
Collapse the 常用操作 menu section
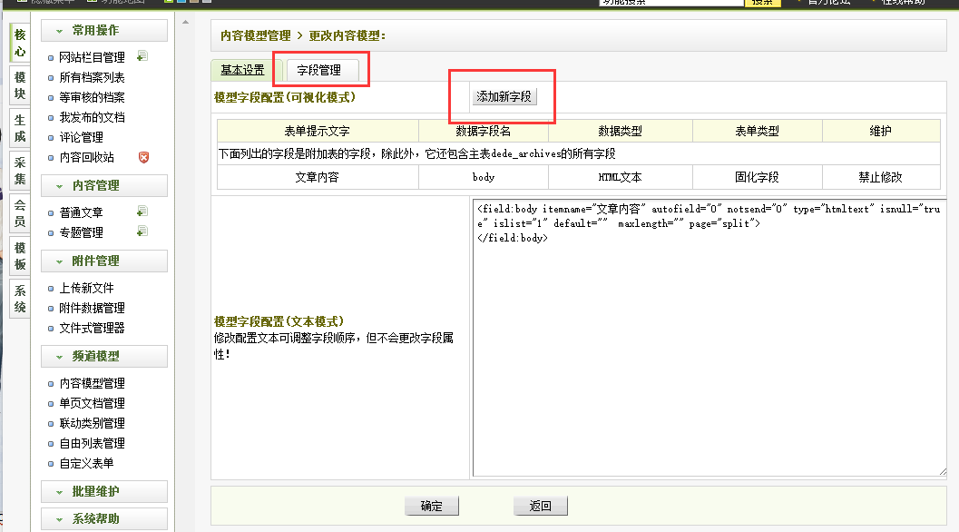[104, 31]
